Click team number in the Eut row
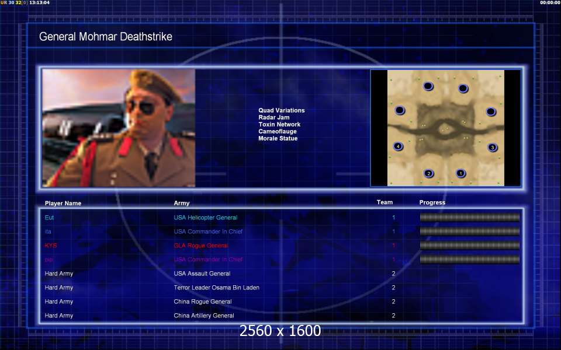This screenshot has height=350, width=561. (x=393, y=218)
